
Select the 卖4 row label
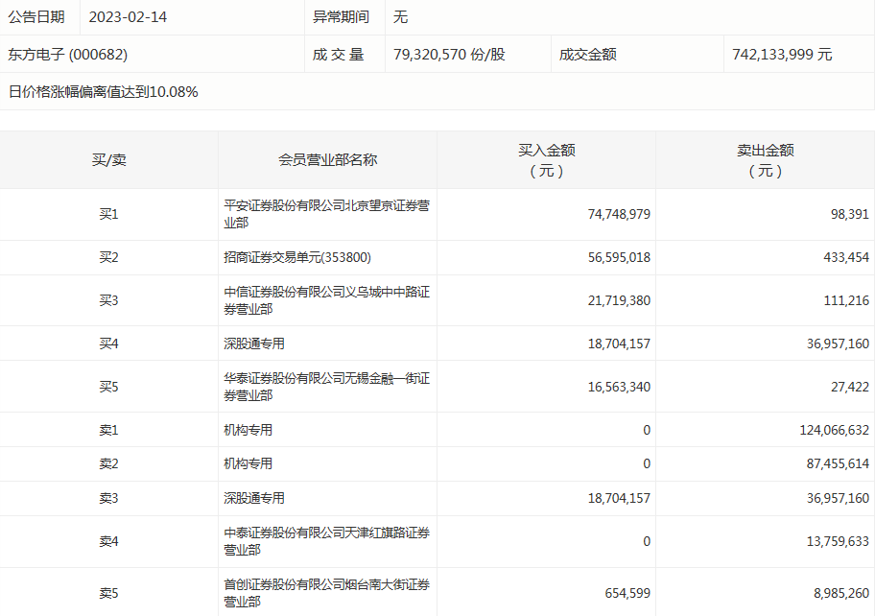click(x=108, y=541)
